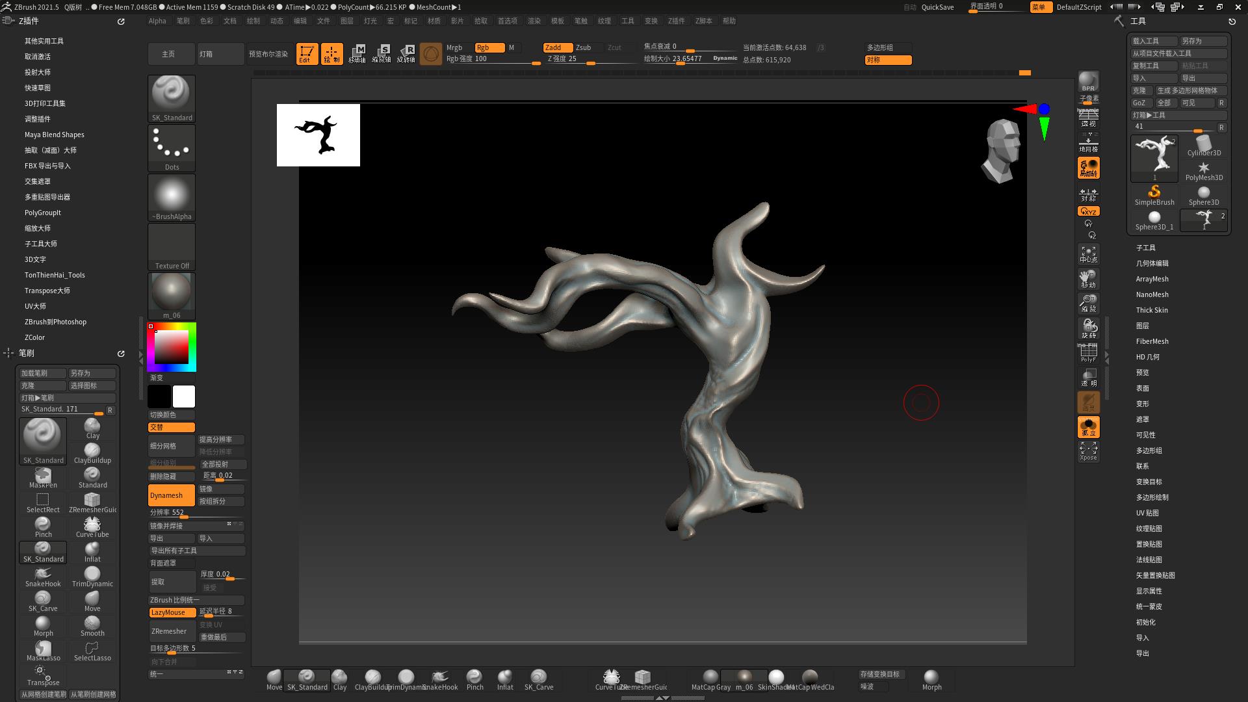The image size is (1248, 702).
Task: Click the Xpose icon in right shelf
Action: tap(1088, 451)
